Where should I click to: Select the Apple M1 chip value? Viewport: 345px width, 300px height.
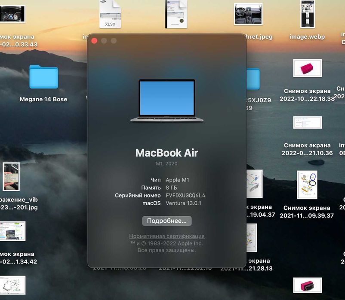coord(177,180)
